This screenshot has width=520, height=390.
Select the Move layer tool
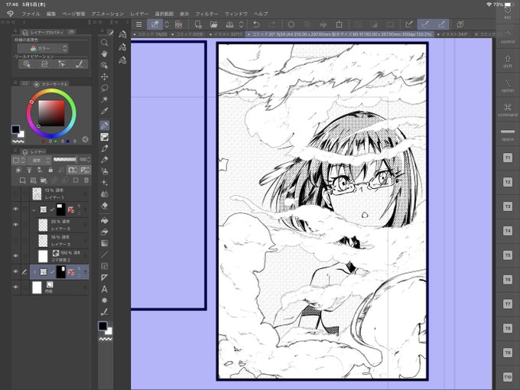pyautogui.click(x=105, y=76)
